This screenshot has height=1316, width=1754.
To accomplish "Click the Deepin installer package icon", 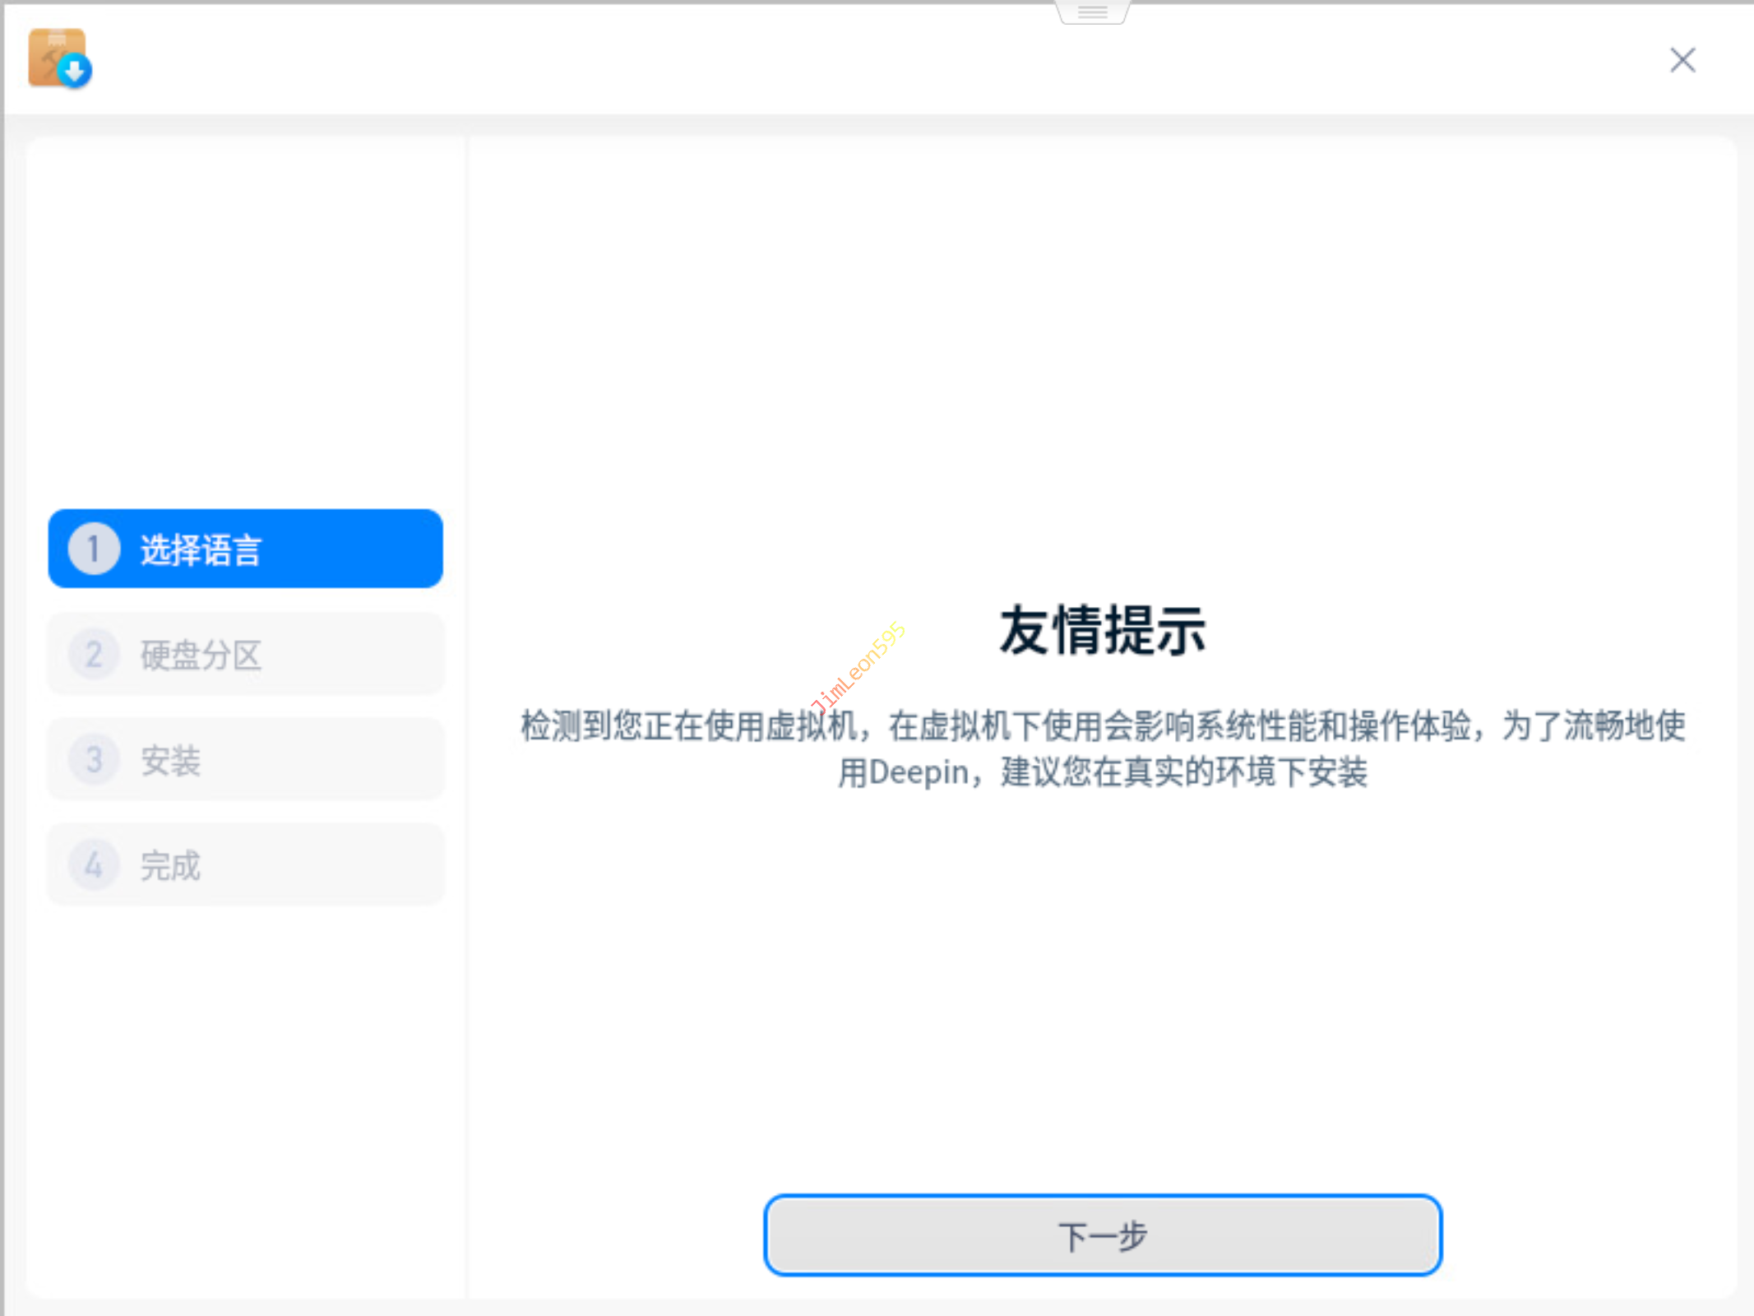I will pyautogui.click(x=59, y=58).
